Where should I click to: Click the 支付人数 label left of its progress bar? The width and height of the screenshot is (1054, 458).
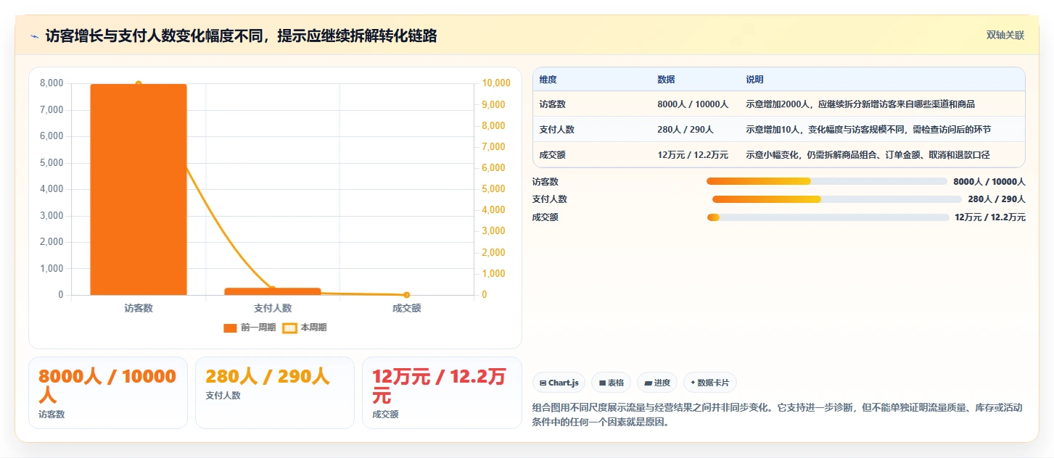pos(549,199)
